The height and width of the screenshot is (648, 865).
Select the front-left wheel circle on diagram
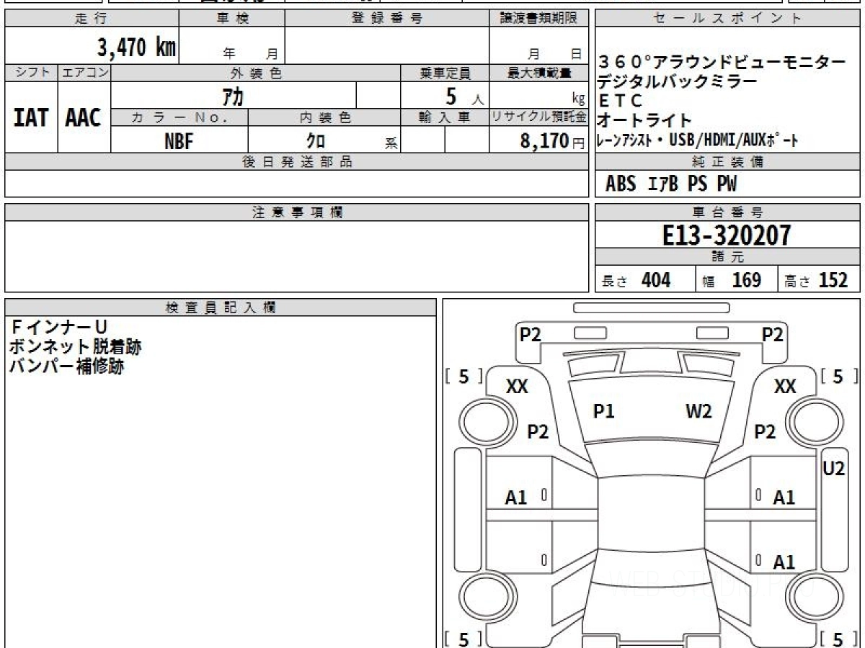(x=482, y=420)
